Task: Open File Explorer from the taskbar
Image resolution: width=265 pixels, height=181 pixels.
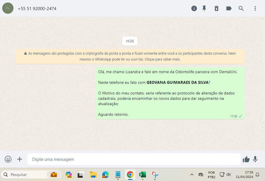Action: click(93, 175)
